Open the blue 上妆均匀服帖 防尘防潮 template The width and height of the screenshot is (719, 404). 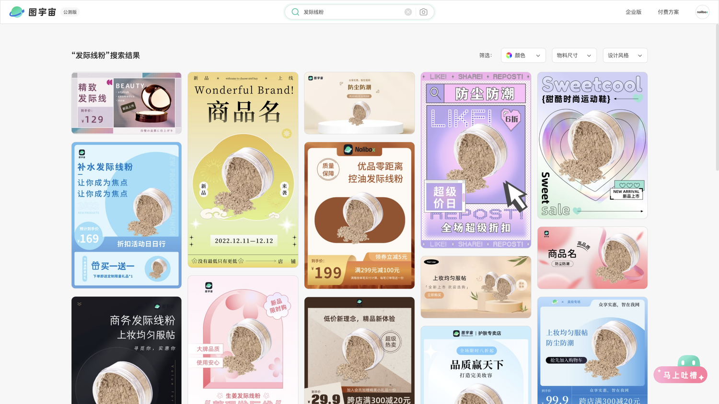[592, 350]
